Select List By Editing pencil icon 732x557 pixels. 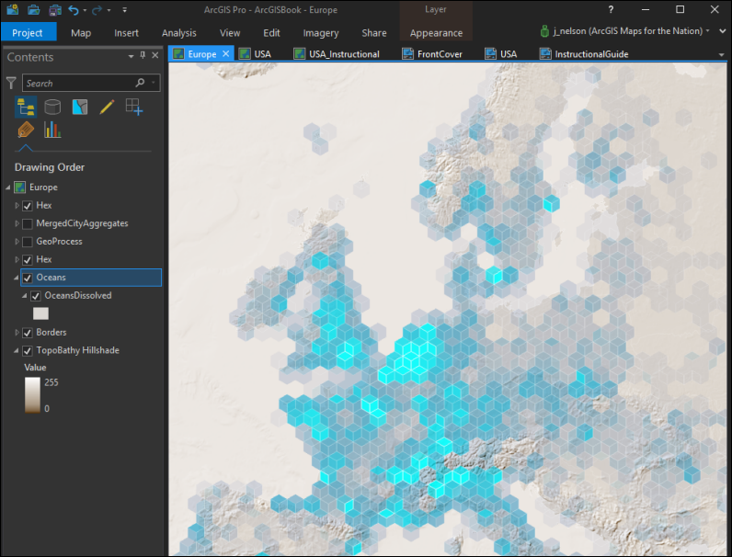[107, 108]
